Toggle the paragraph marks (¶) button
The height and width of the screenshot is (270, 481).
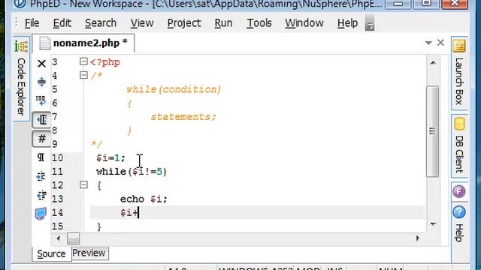pos(41,157)
